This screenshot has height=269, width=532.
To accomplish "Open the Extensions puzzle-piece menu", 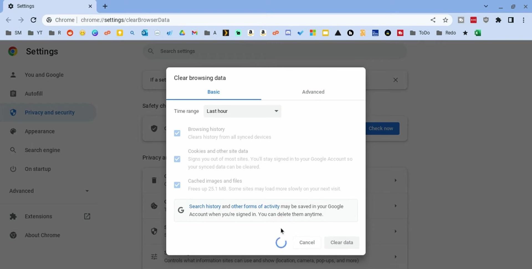I will point(498,20).
